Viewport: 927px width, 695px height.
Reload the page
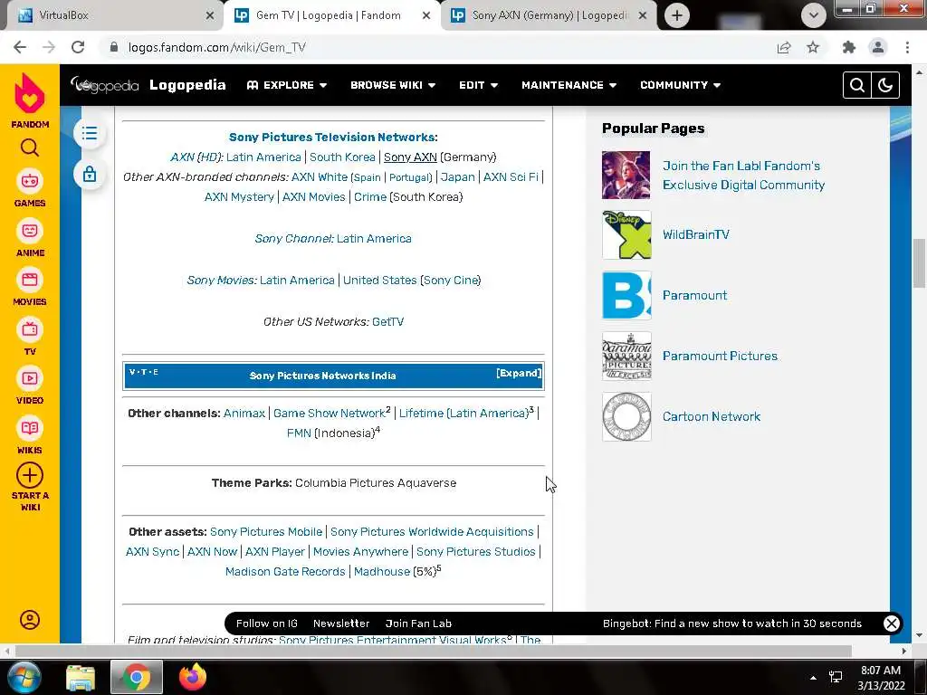78,47
